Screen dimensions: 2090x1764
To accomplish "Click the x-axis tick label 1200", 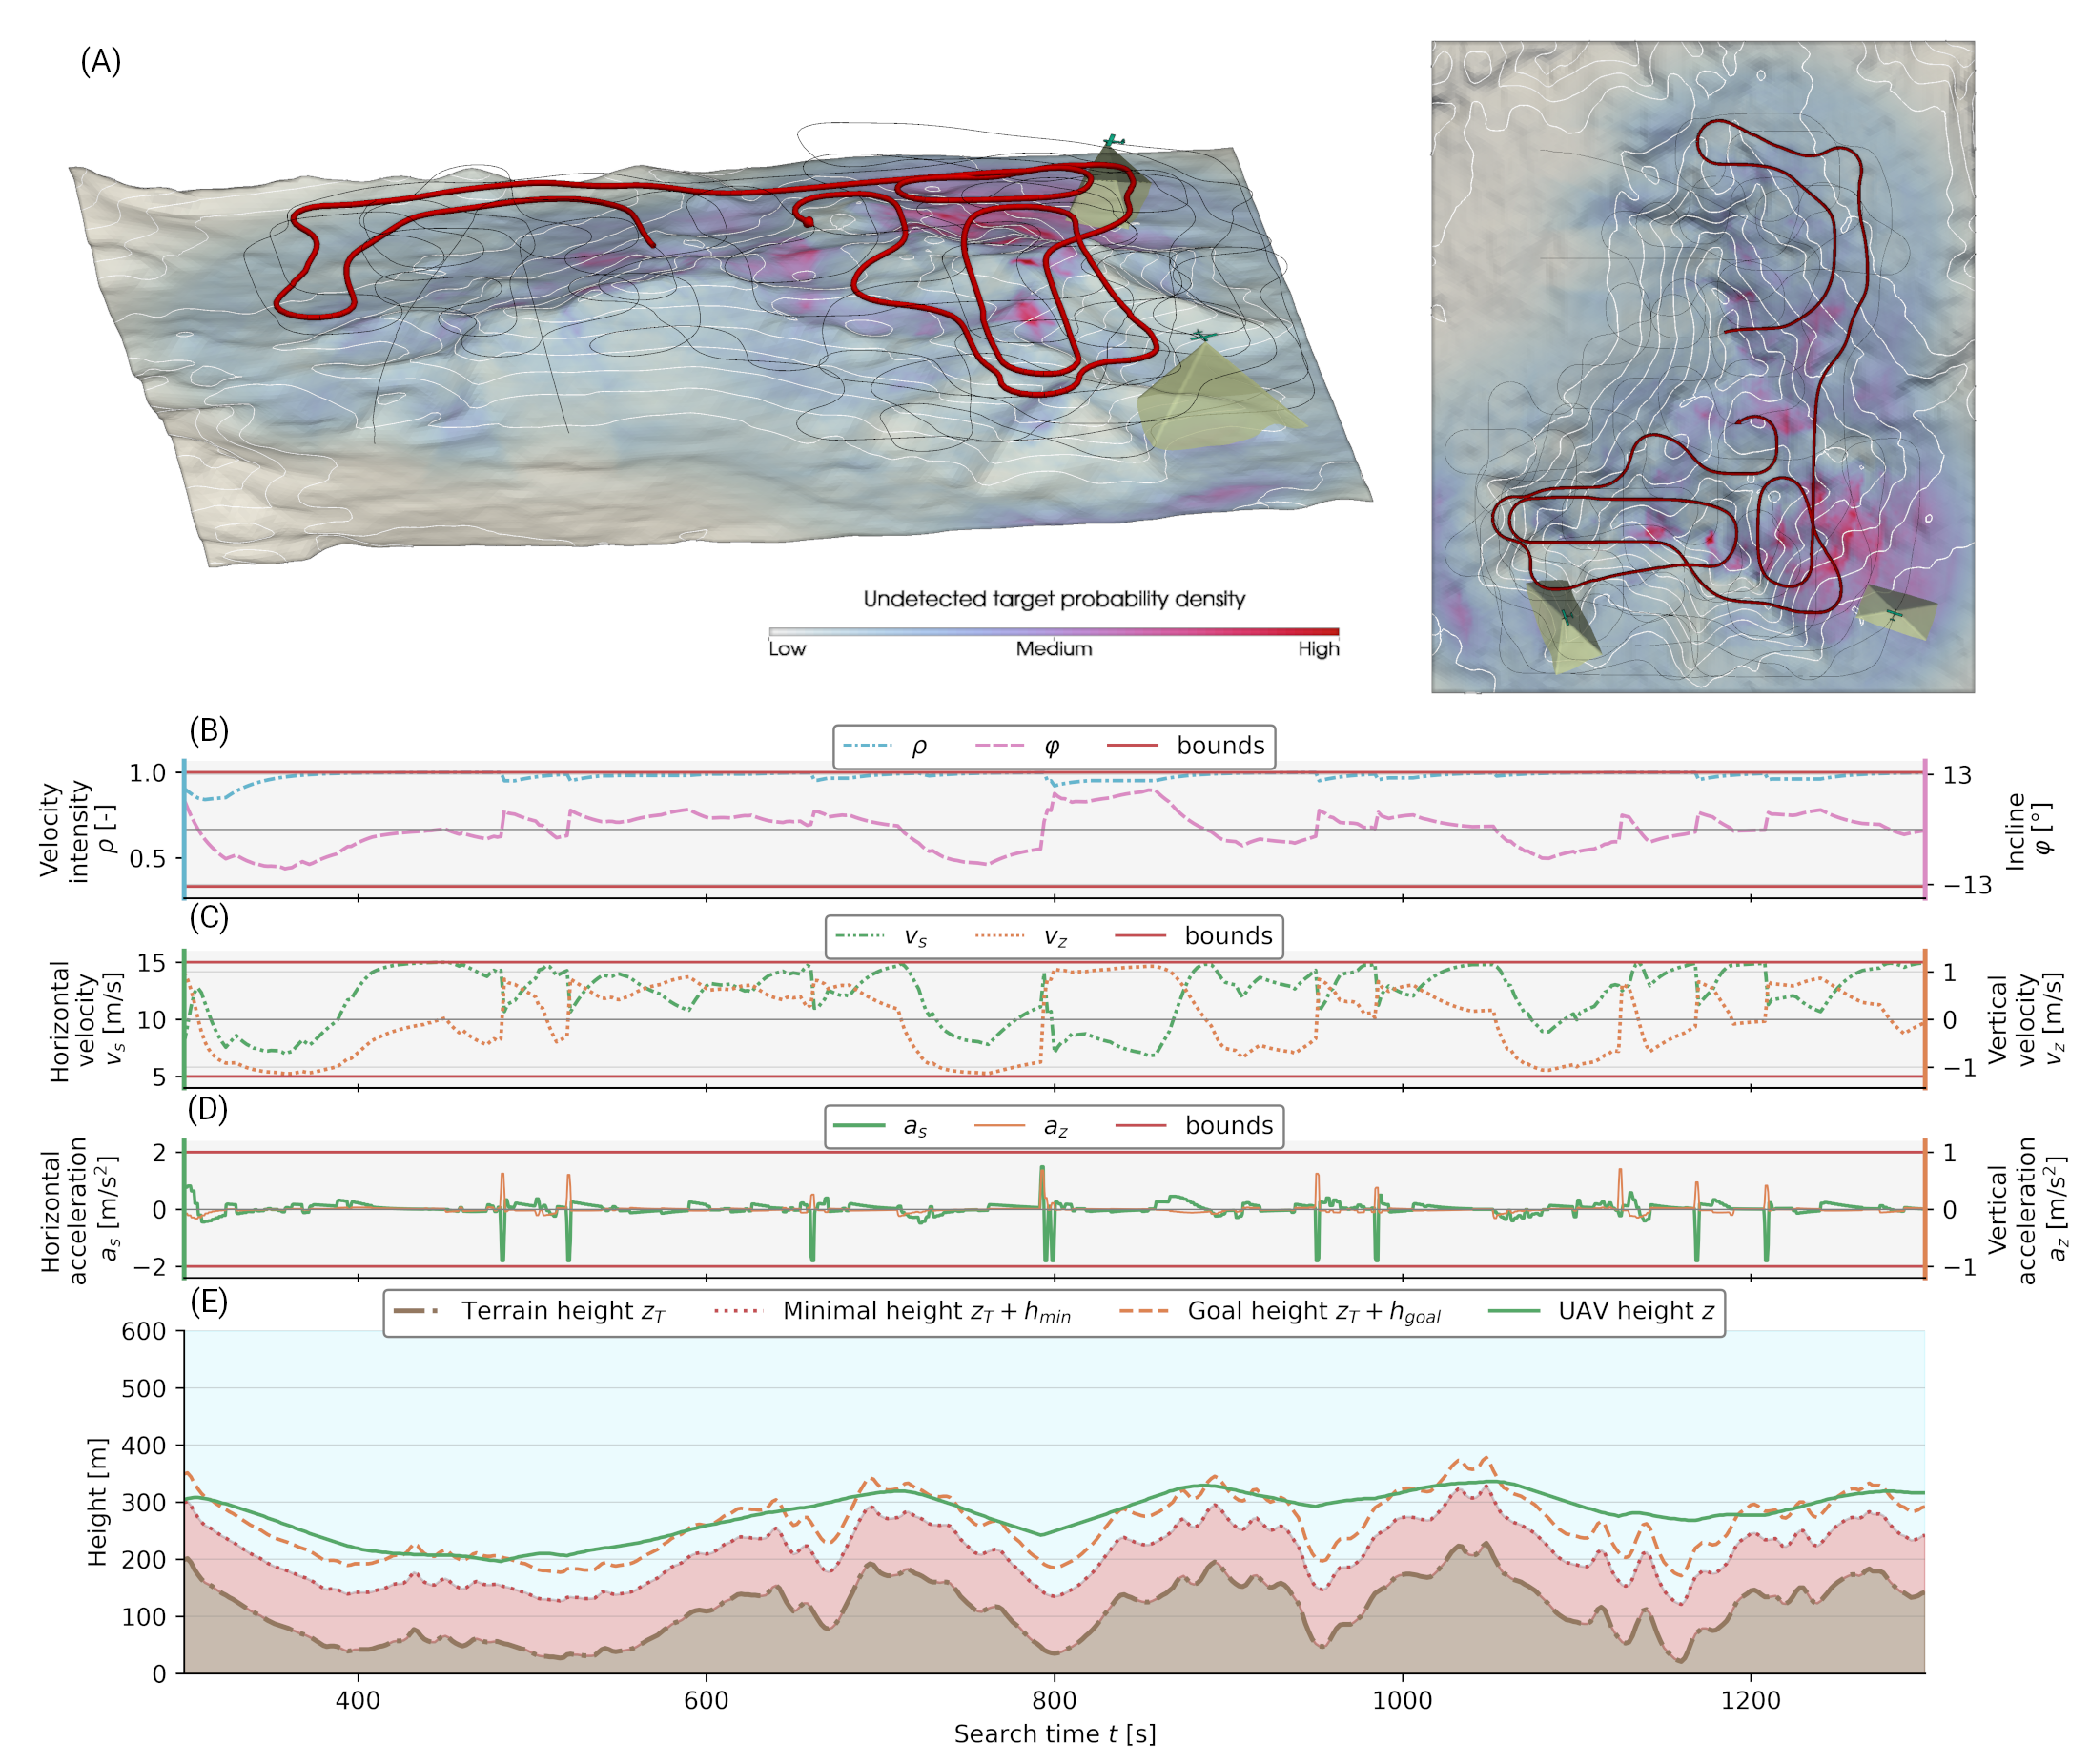I will click(1750, 1701).
